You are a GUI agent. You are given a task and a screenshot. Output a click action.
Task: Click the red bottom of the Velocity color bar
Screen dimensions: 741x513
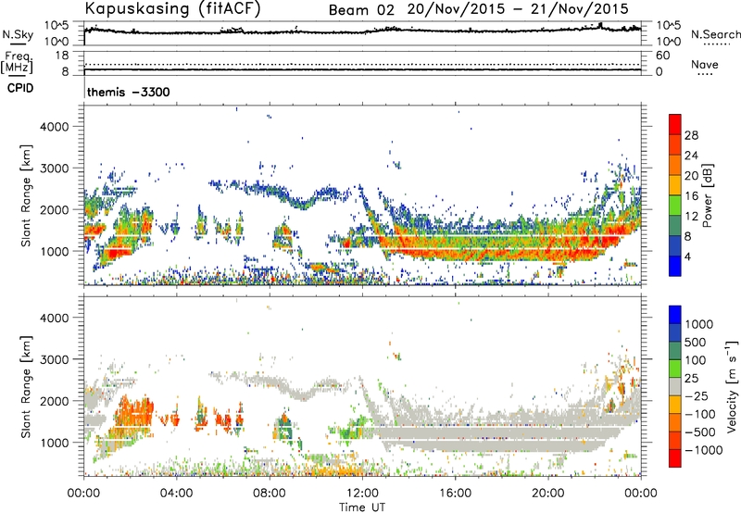(x=675, y=458)
